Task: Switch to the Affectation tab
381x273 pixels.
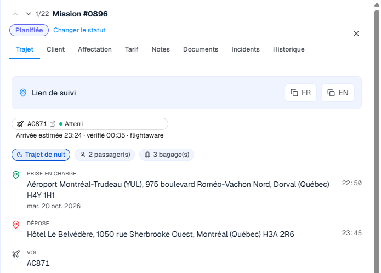Action: 95,49
